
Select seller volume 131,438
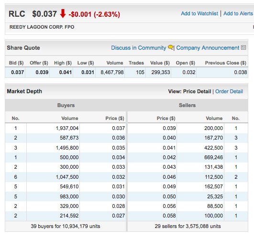[213, 167]
